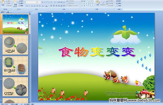Toggle underline formatting
Screen dimensions: 163x105
pos(32,6)
